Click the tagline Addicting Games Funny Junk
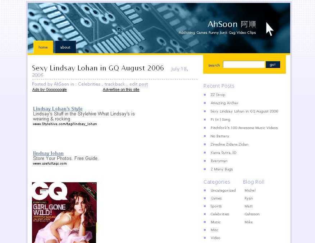 point(217,33)
